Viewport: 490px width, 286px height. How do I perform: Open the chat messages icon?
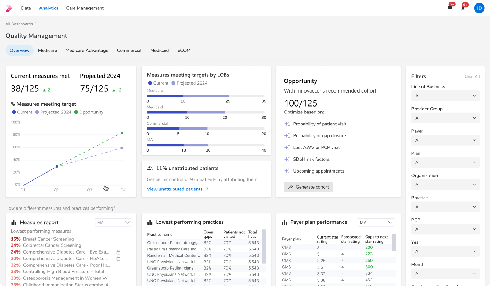[450, 8]
